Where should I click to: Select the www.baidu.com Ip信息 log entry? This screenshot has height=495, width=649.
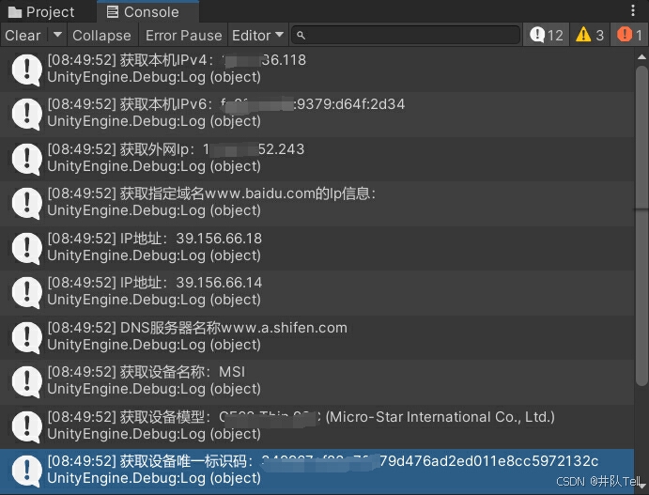coord(317,202)
